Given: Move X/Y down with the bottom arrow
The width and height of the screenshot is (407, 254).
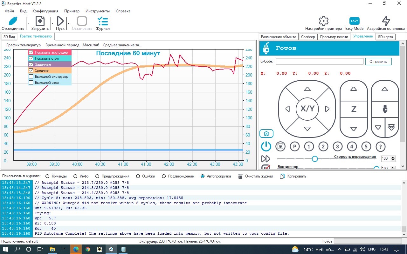Looking at the screenshot, I should [307, 129].
